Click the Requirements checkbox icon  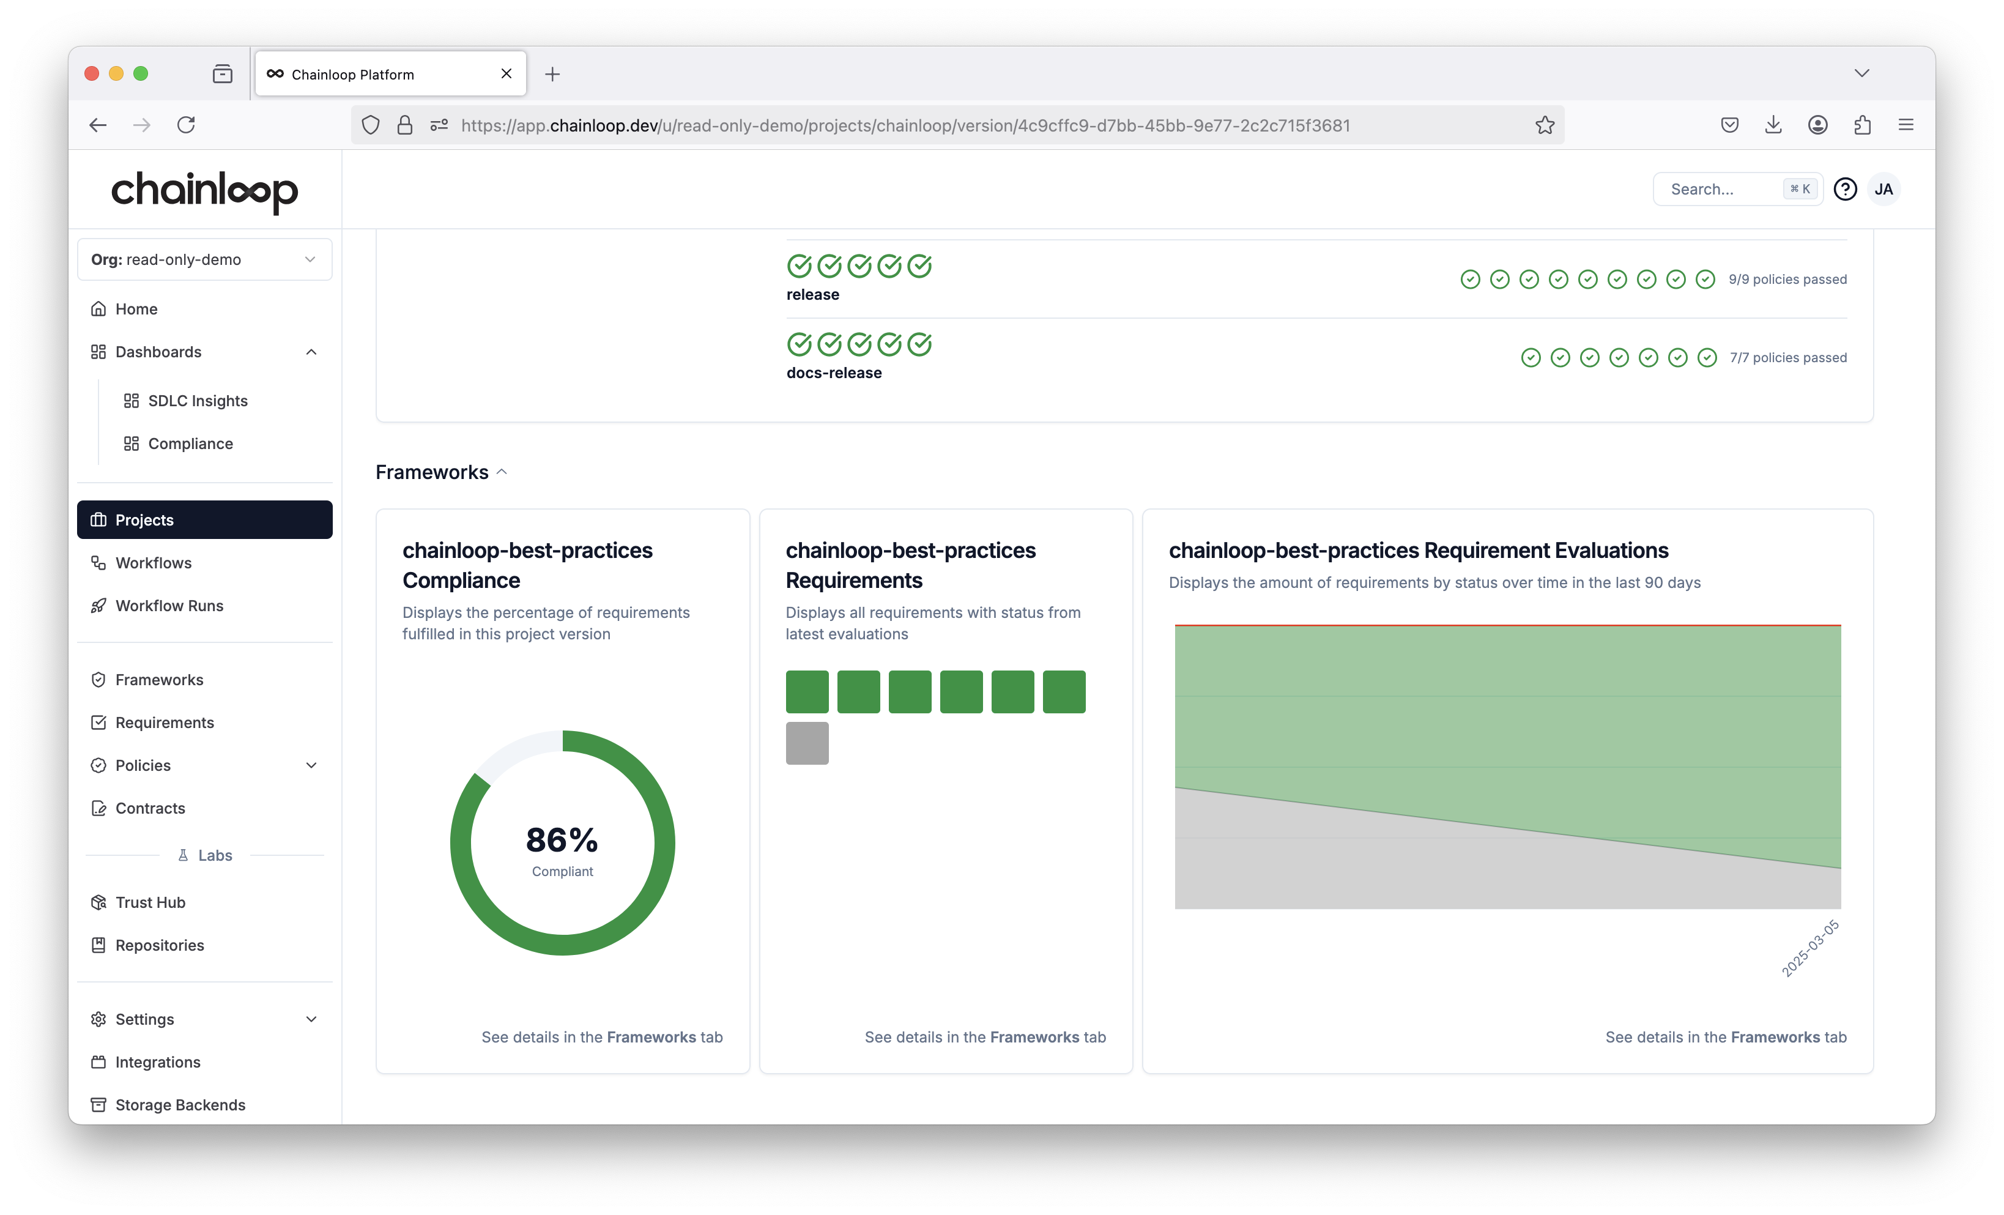(x=98, y=723)
